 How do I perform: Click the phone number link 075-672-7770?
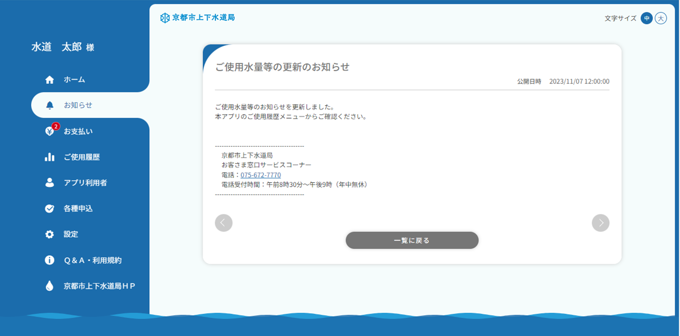pyautogui.click(x=260, y=175)
